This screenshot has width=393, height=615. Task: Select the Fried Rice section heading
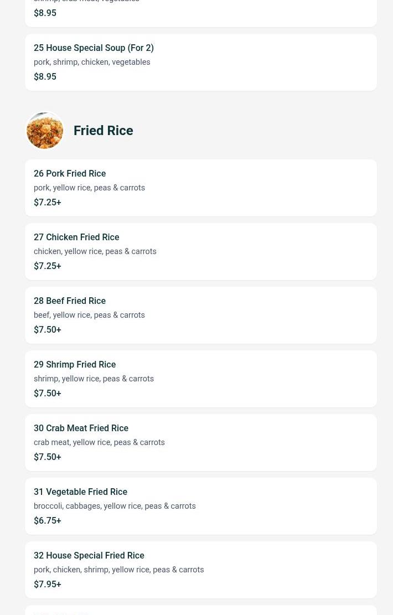point(103,131)
